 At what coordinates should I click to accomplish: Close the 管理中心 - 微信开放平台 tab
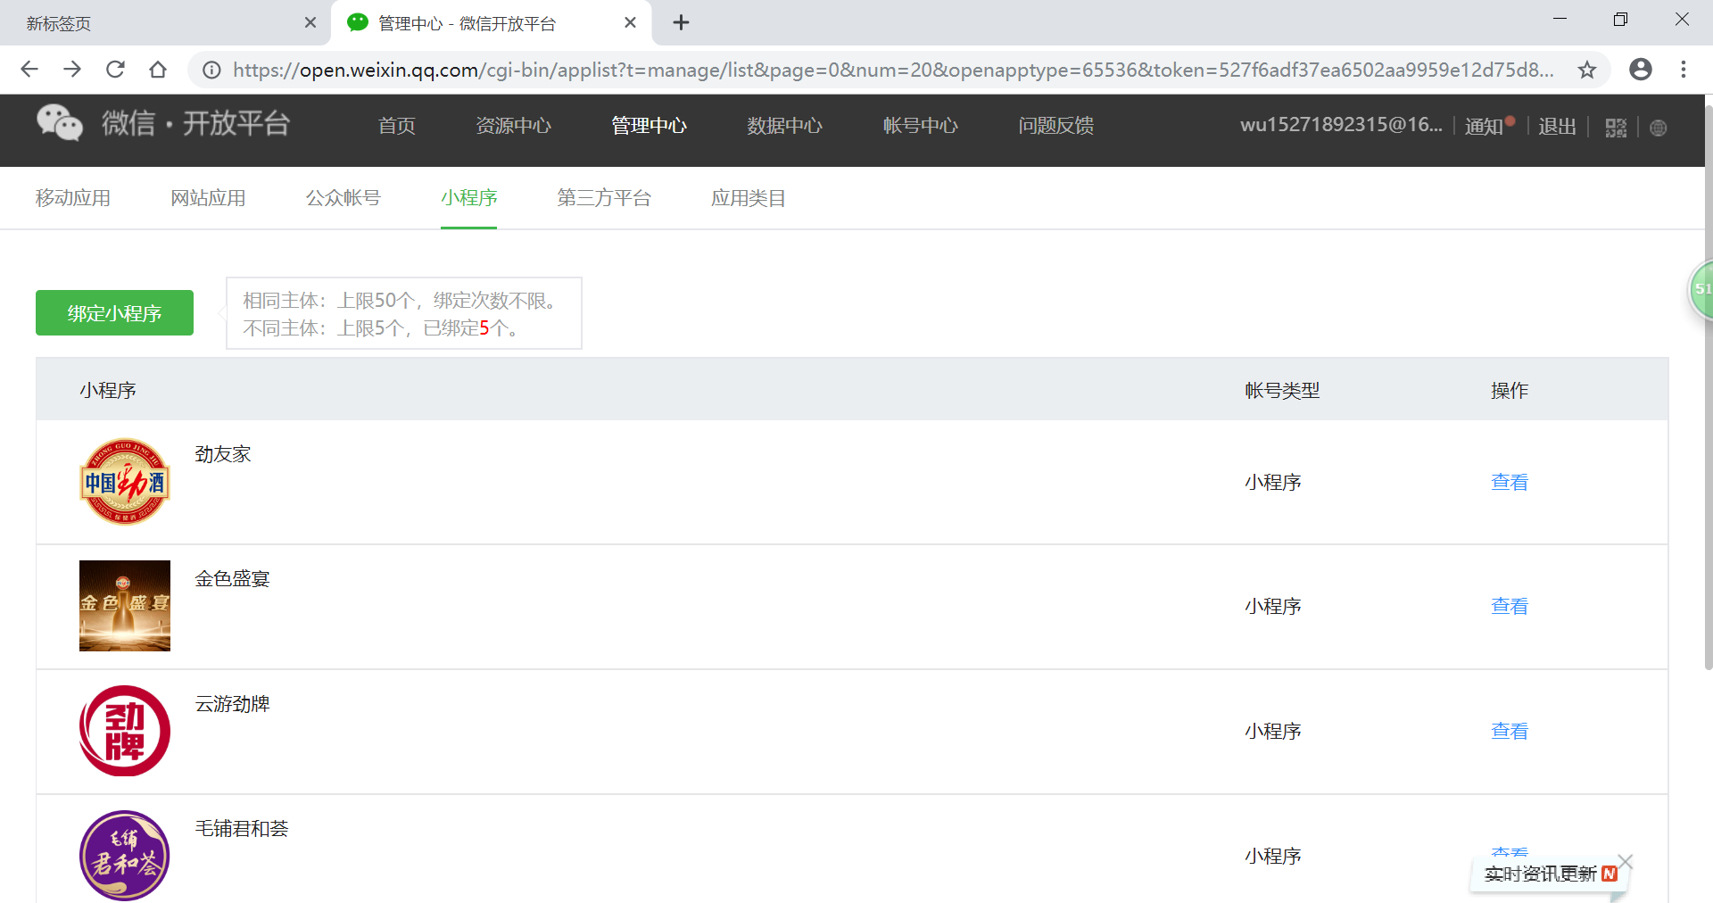click(x=631, y=23)
